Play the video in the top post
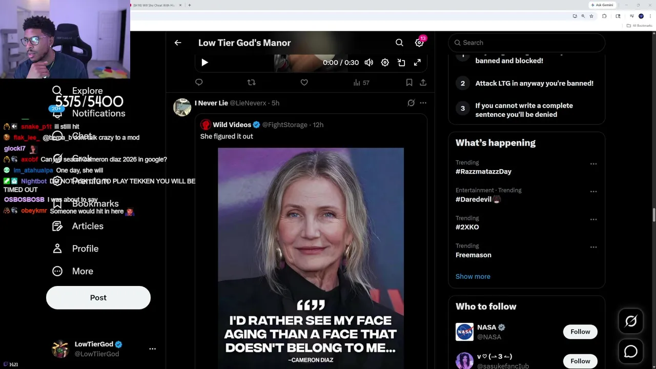This screenshot has height=369, width=656. coord(204,63)
